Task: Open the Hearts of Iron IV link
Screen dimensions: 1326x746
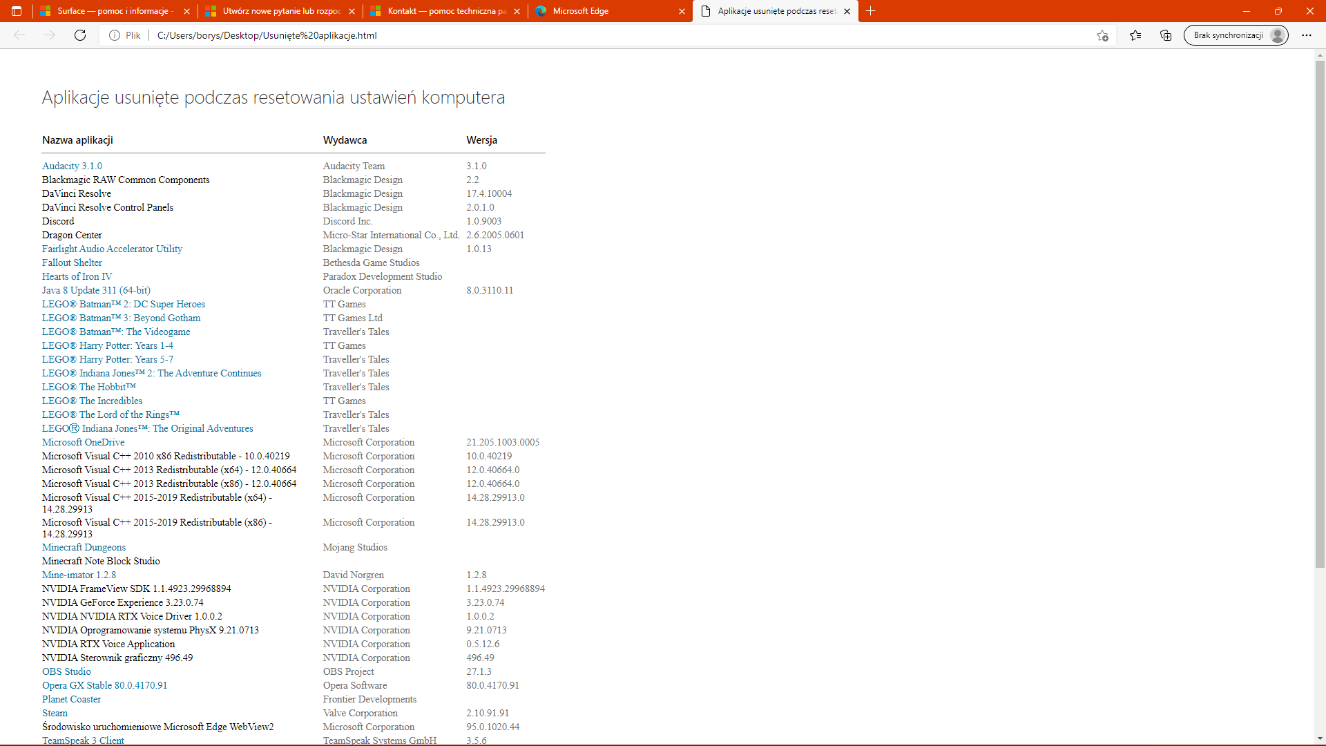Action: tap(77, 276)
